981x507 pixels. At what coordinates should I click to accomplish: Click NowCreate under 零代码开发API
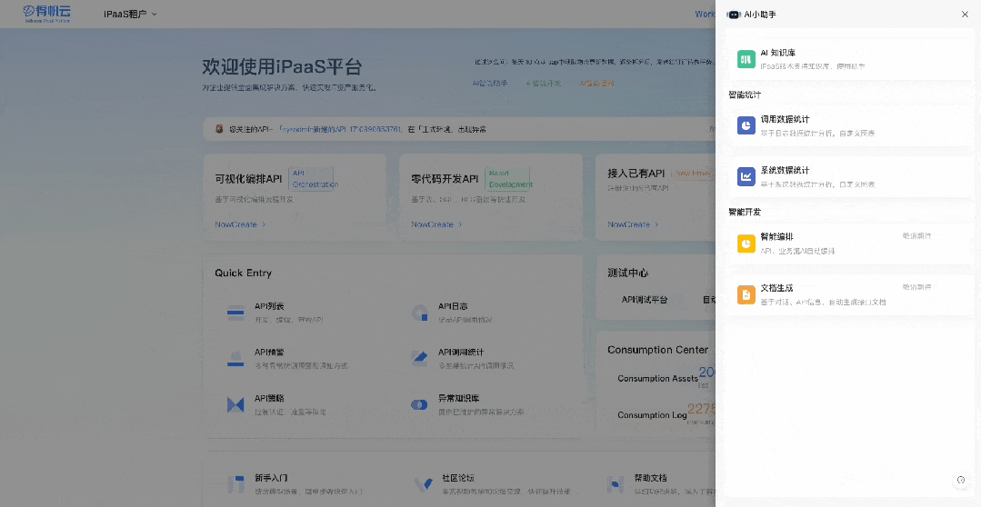tap(436, 224)
